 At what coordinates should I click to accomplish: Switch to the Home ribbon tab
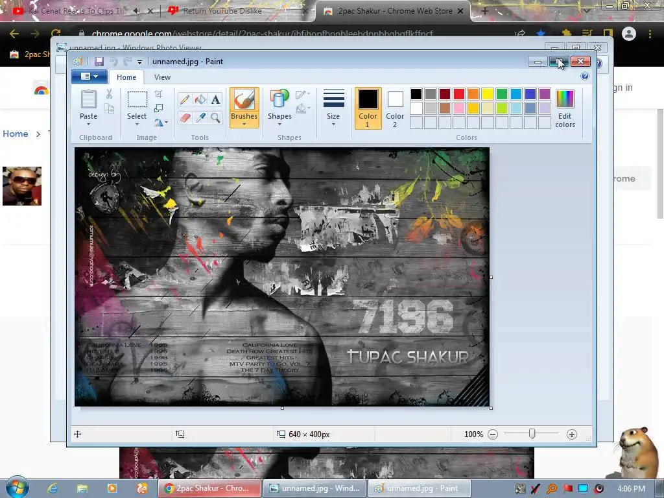126,77
